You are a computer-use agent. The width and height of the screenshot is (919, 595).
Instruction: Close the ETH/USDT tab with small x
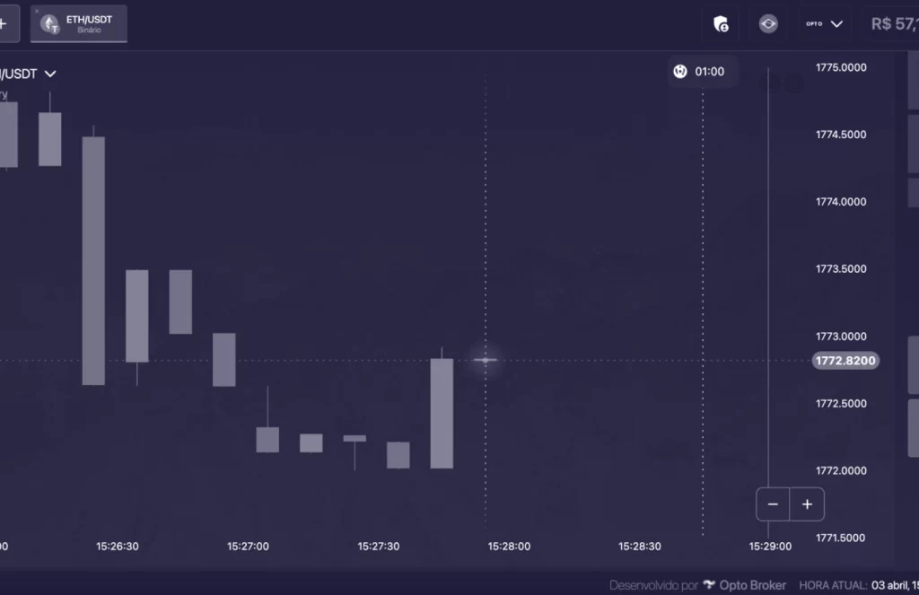point(37,12)
